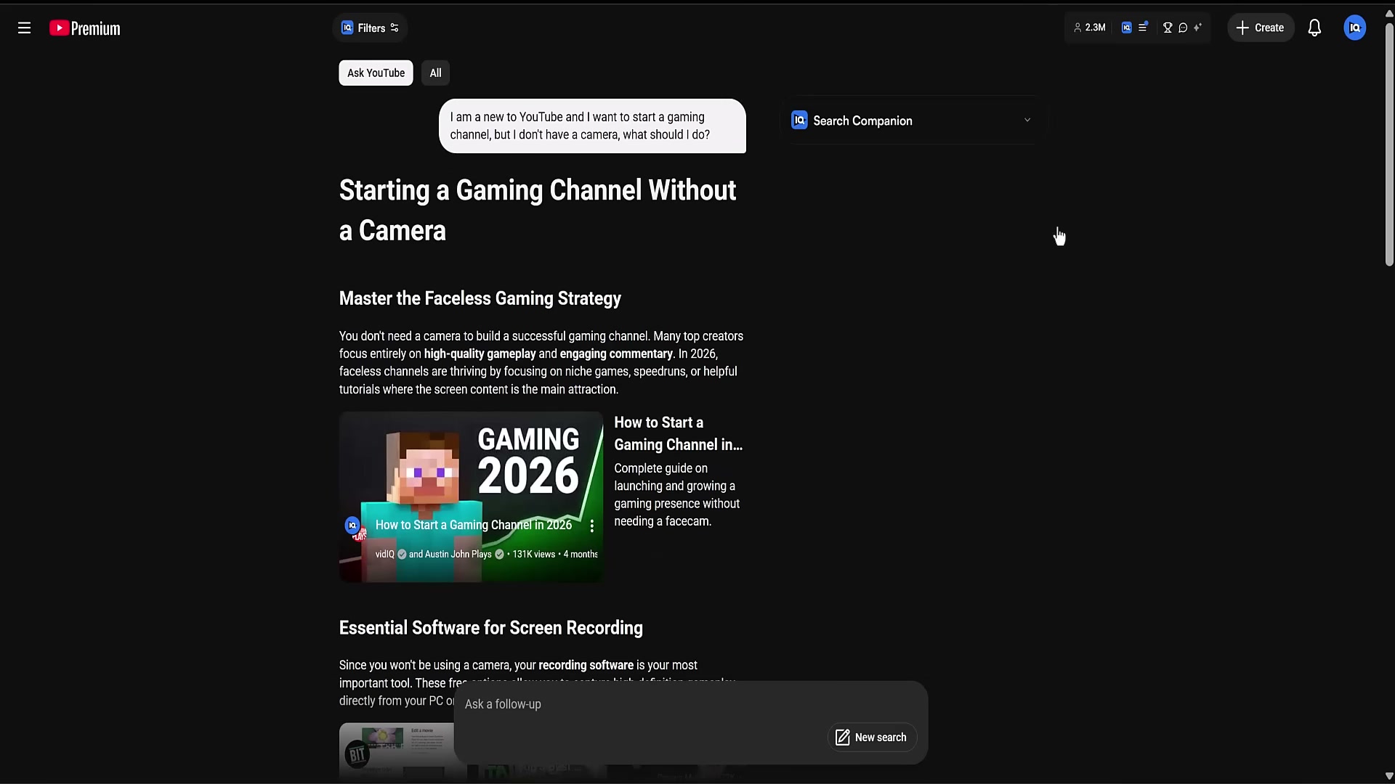The image size is (1395, 784).
Task: Click the 'Complete guide on launching' description
Action: [677, 495]
